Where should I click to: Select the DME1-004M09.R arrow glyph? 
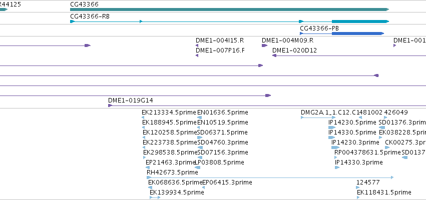click(264, 45)
